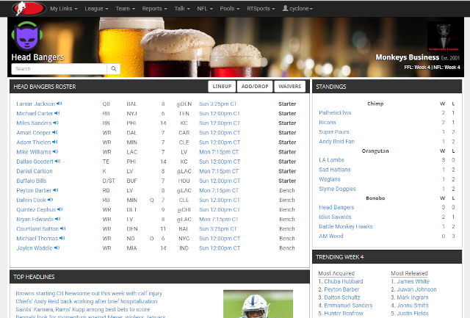The height and width of the screenshot is (318, 470).
Task: Open Mark Ingram in Most Released
Action: (413, 297)
